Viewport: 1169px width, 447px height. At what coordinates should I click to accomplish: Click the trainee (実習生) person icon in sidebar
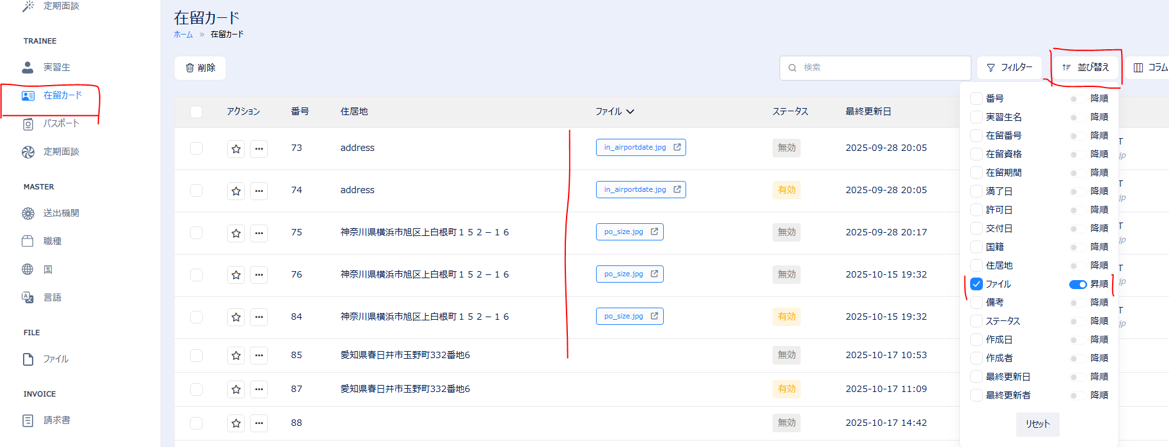[27, 67]
